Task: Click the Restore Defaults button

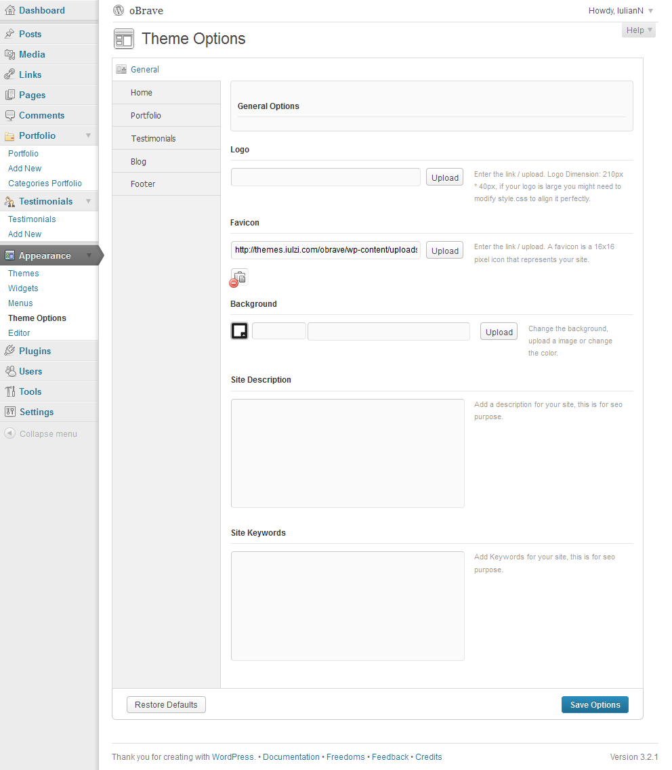Action: (166, 705)
